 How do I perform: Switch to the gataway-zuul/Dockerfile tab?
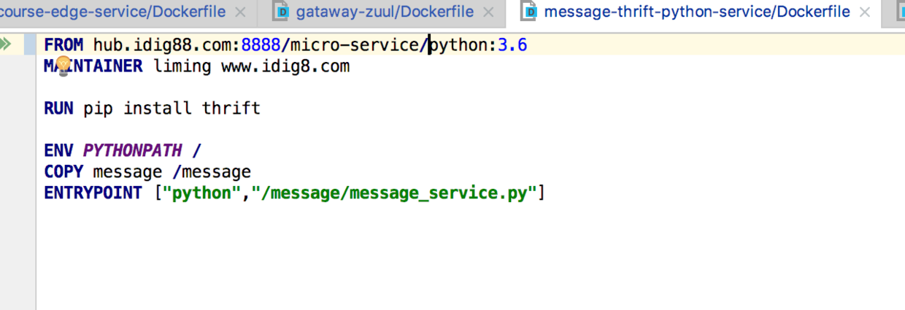coord(385,12)
